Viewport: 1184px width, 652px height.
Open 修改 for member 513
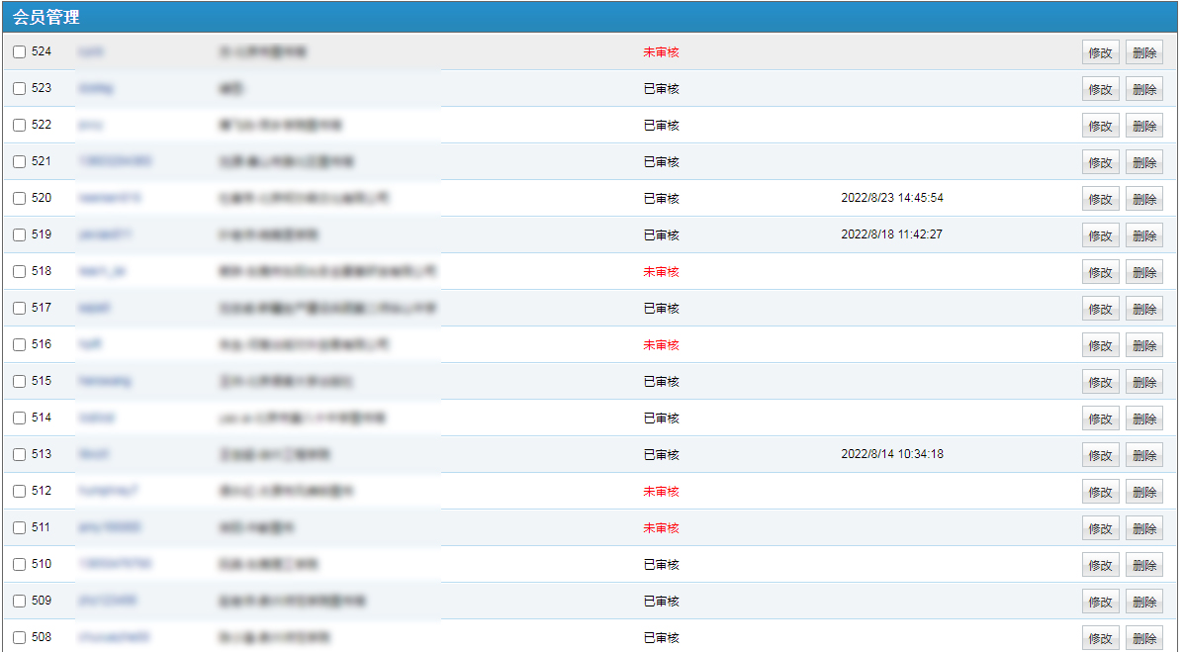[x=1100, y=456]
